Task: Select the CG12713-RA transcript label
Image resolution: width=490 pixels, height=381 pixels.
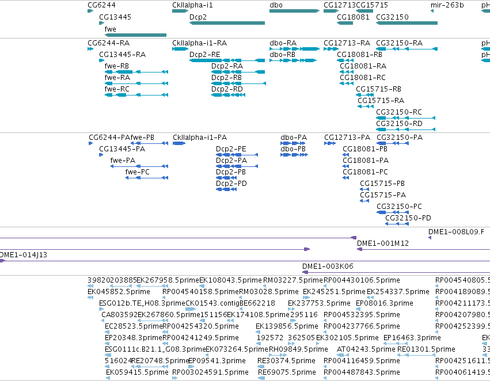Action: click(347, 43)
